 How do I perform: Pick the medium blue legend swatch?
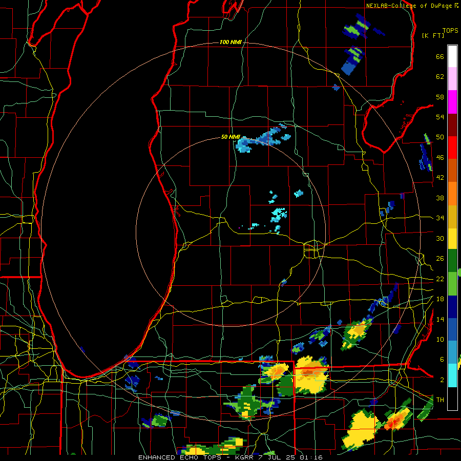(452, 329)
